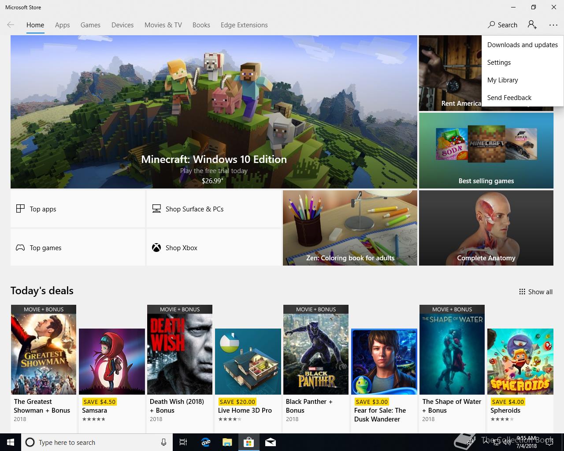Open The Greatest Showman + Bonus poster
The image size is (564, 451).
(x=44, y=350)
